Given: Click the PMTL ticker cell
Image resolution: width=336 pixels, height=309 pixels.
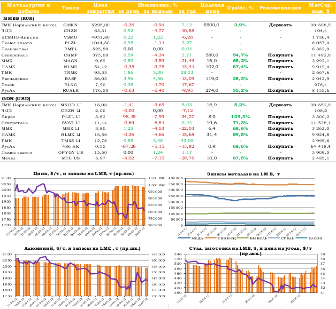Looking at the screenshot, I should pyautogui.click(x=70, y=49).
